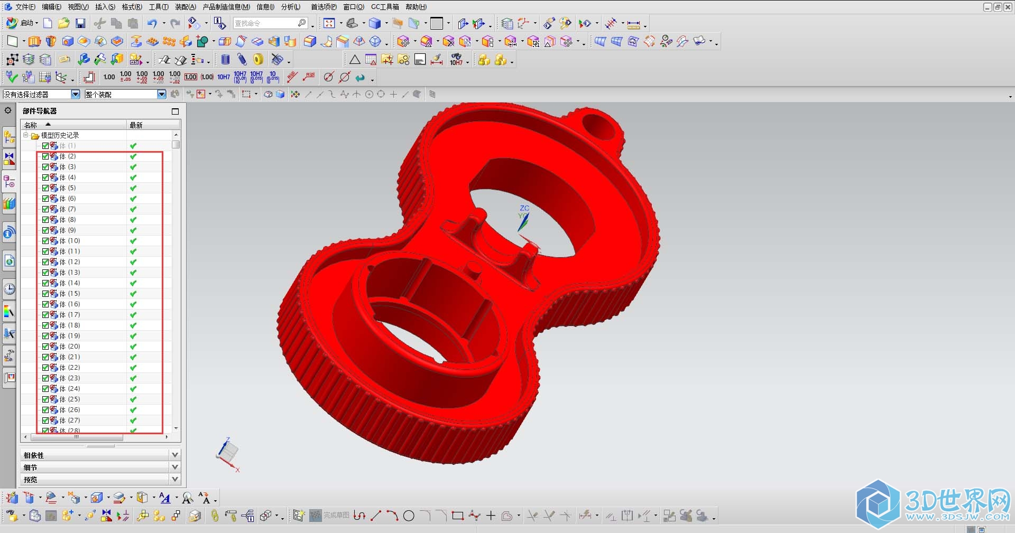Open the GC工具箱 menu
The image size is (1015, 533).
point(385,7)
